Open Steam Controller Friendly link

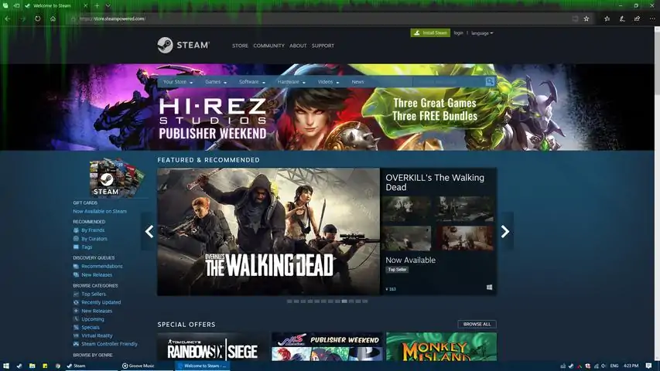[109, 344]
